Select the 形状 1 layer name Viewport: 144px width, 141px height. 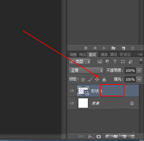point(97,91)
